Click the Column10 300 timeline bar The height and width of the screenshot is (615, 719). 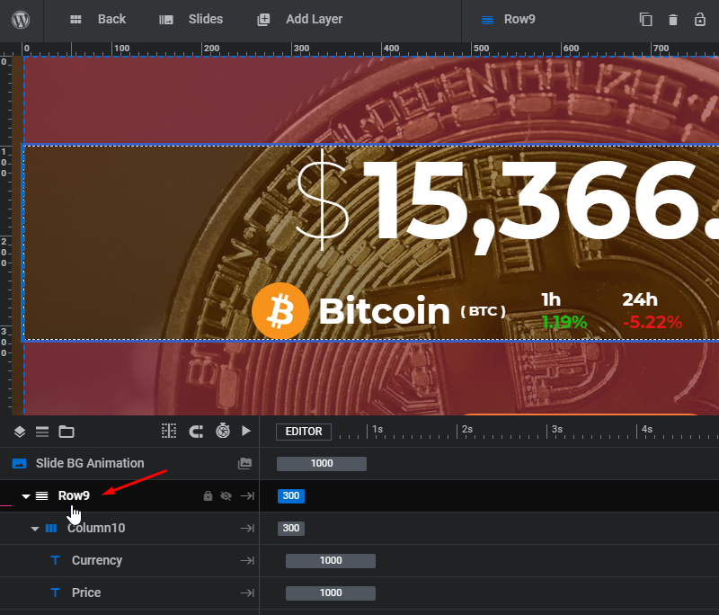pos(291,529)
